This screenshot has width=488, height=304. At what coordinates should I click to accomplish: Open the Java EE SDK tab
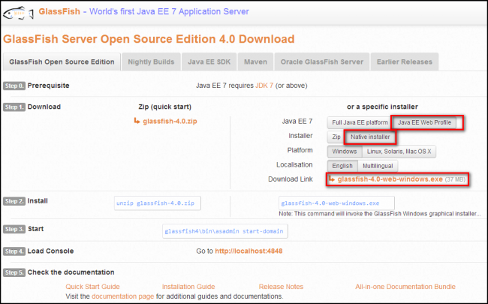[209, 62]
